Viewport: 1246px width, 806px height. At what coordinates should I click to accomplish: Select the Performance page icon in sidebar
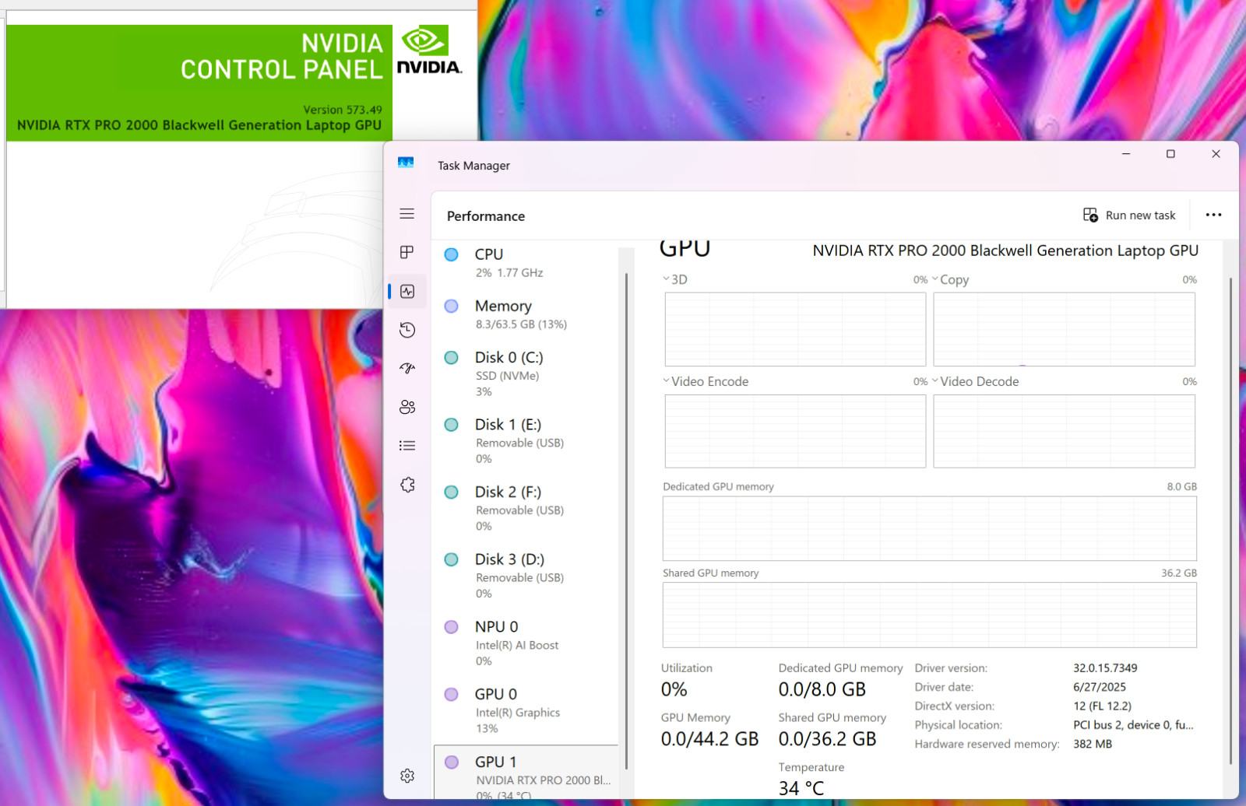(407, 291)
